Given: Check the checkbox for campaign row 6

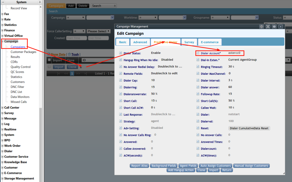Looking at the screenshot, I should [x=49, y=67].
